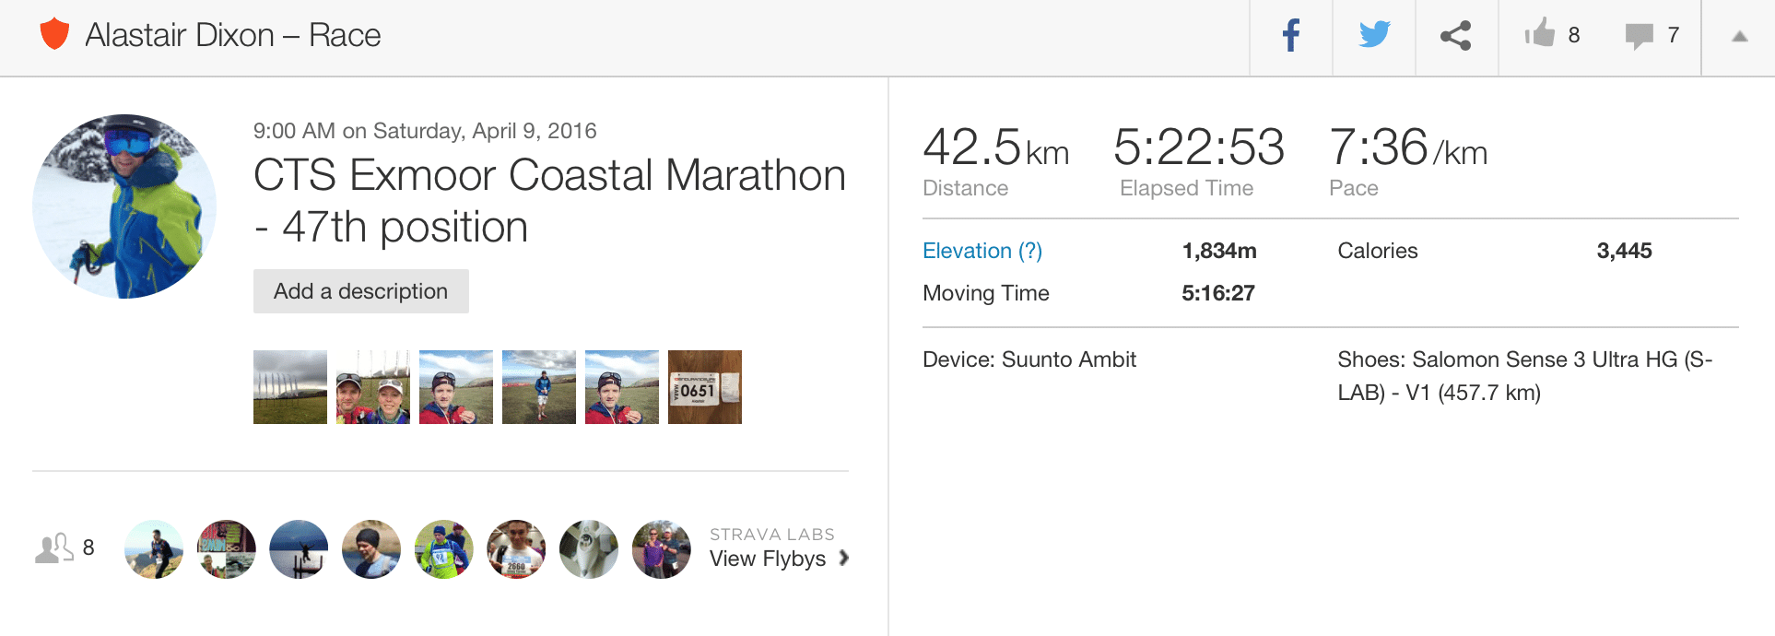Open the runner standing in field photo
This screenshot has height=636, width=1775.
click(539, 387)
